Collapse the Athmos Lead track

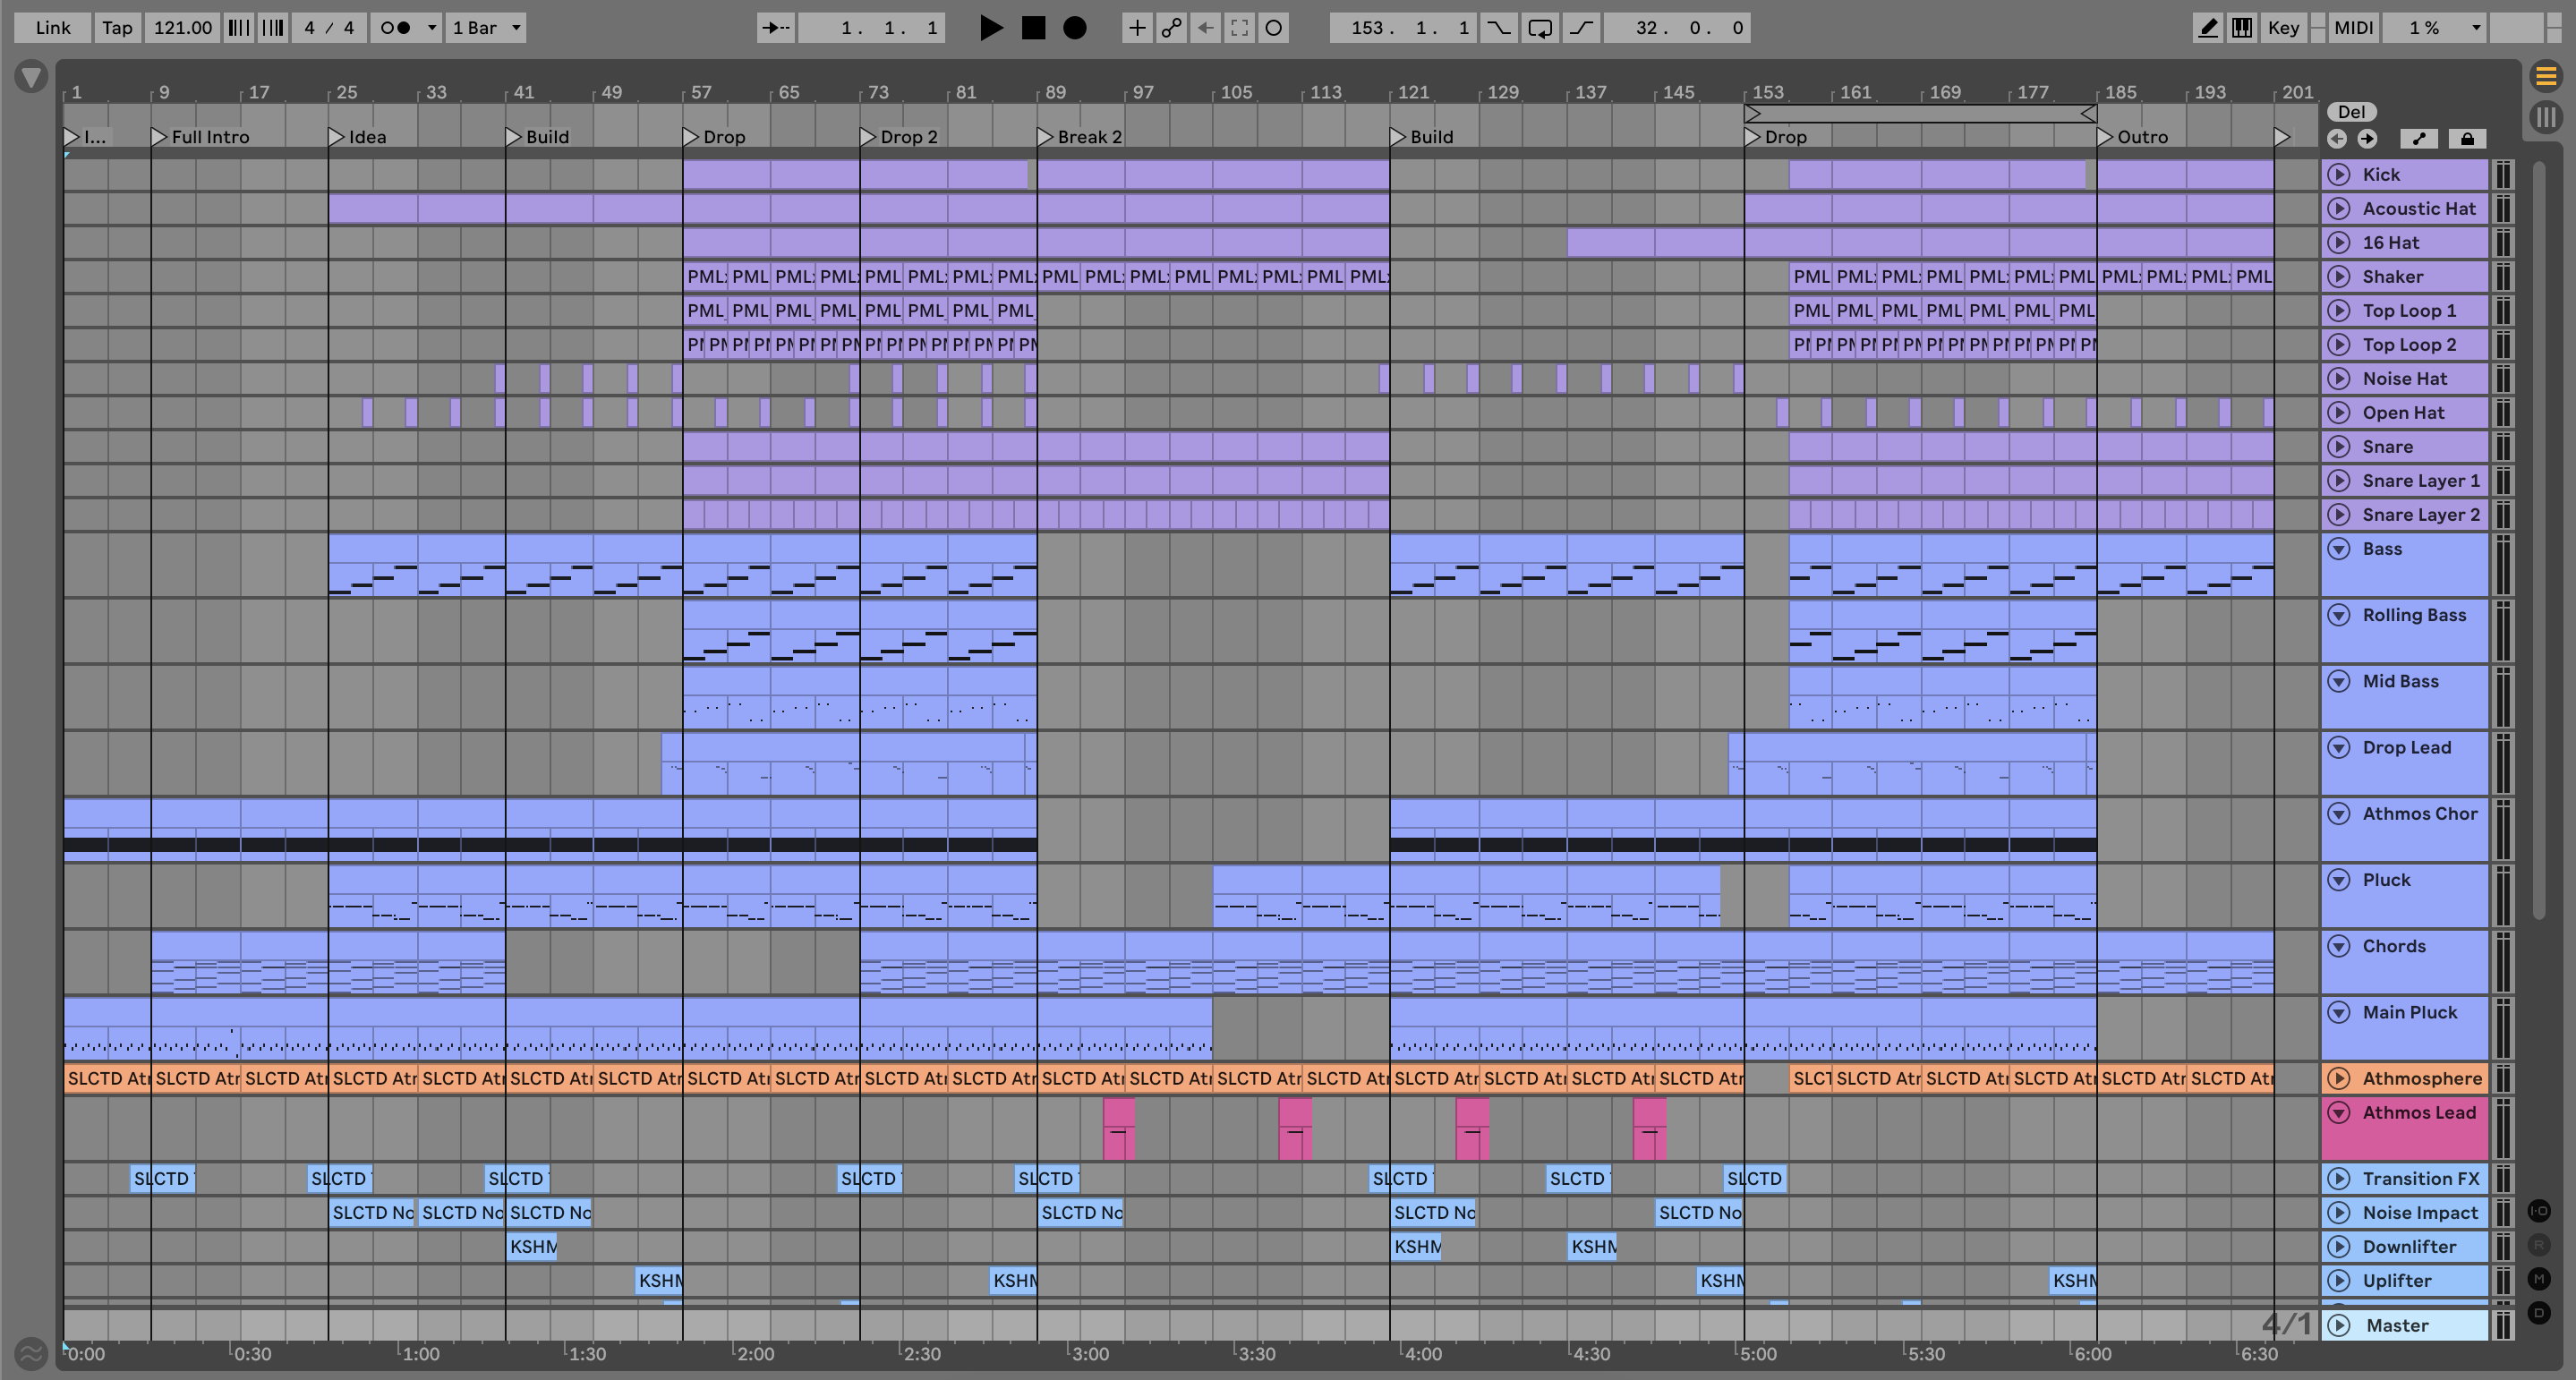pyautogui.click(x=2339, y=1112)
